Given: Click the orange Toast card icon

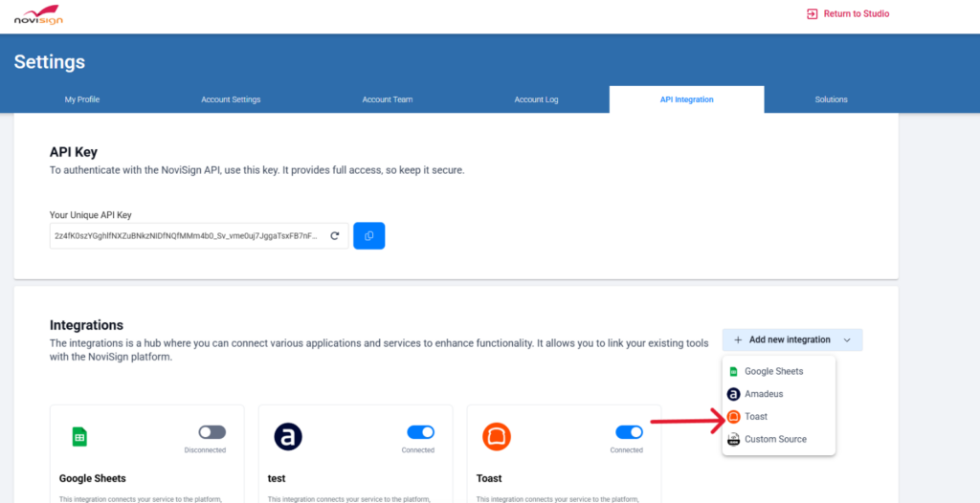Looking at the screenshot, I should tap(497, 437).
